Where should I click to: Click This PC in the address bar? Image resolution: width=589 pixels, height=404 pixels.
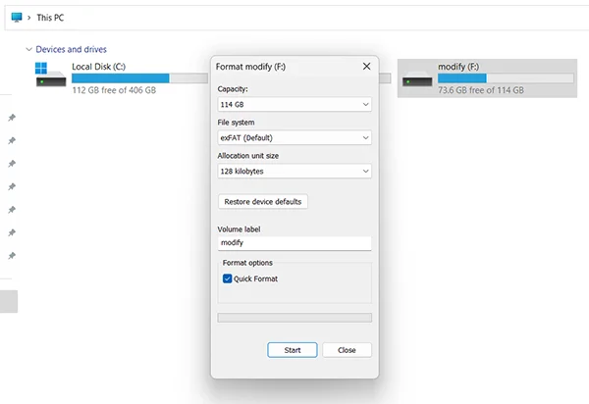[x=50, y=18]
